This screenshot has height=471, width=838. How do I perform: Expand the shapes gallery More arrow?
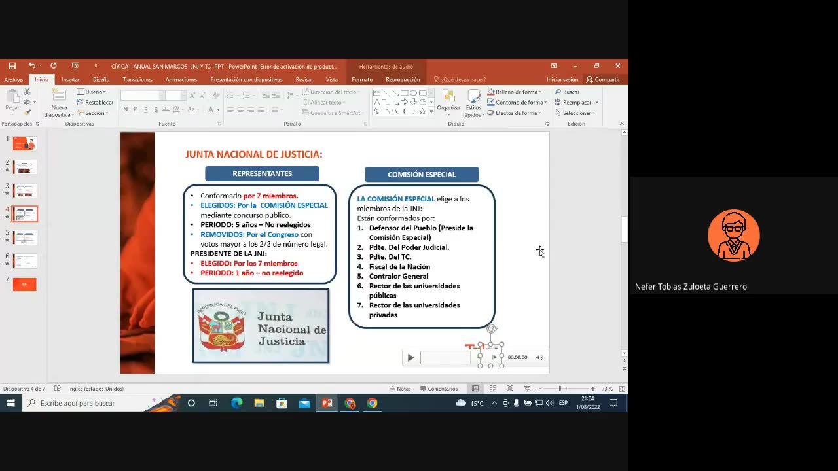tap(431, 112)
